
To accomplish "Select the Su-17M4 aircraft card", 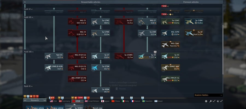I will click(x=101, y=33).
